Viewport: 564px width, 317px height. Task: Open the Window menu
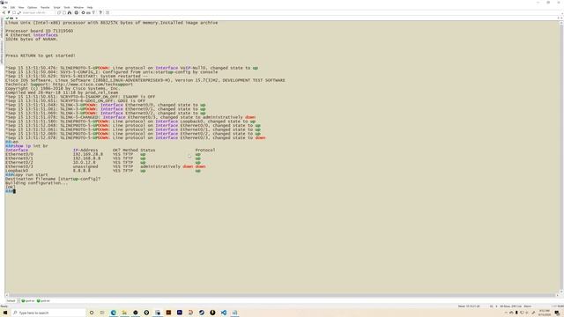(x=78, y=7)
